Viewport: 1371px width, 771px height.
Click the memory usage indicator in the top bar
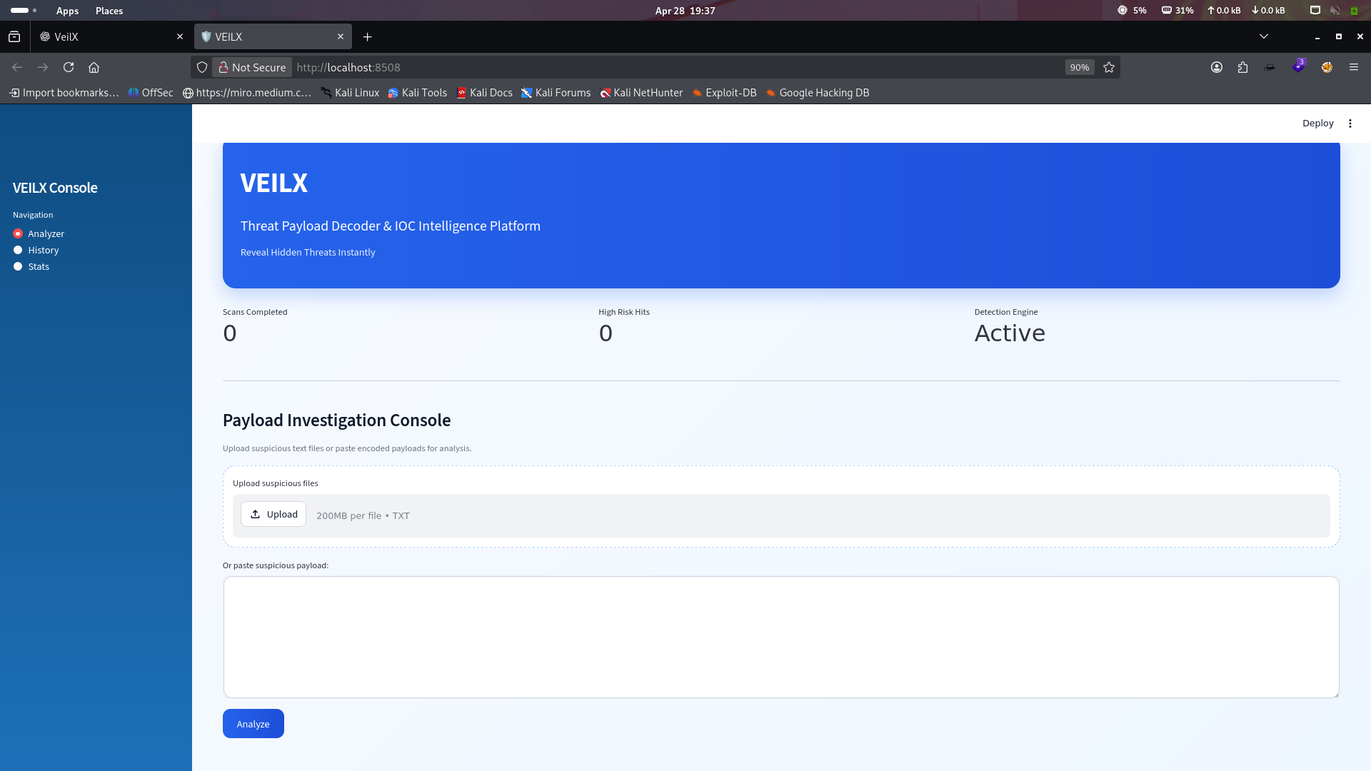(1177, 11)
